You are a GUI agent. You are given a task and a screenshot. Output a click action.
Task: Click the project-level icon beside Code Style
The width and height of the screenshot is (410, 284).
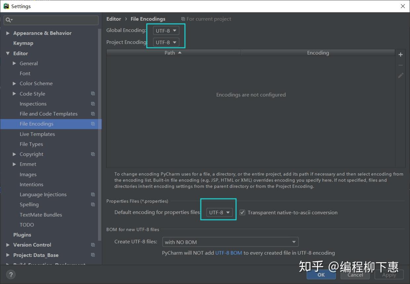point(93,94)
